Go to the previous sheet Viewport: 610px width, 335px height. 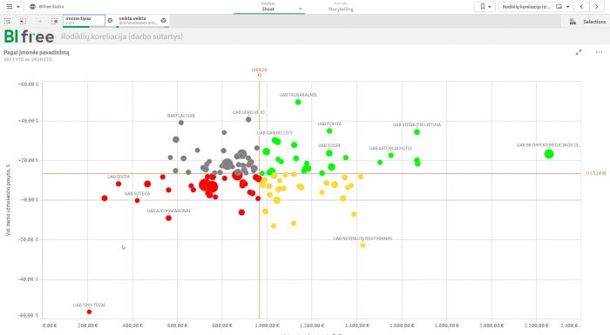click(x=581, y=7)
